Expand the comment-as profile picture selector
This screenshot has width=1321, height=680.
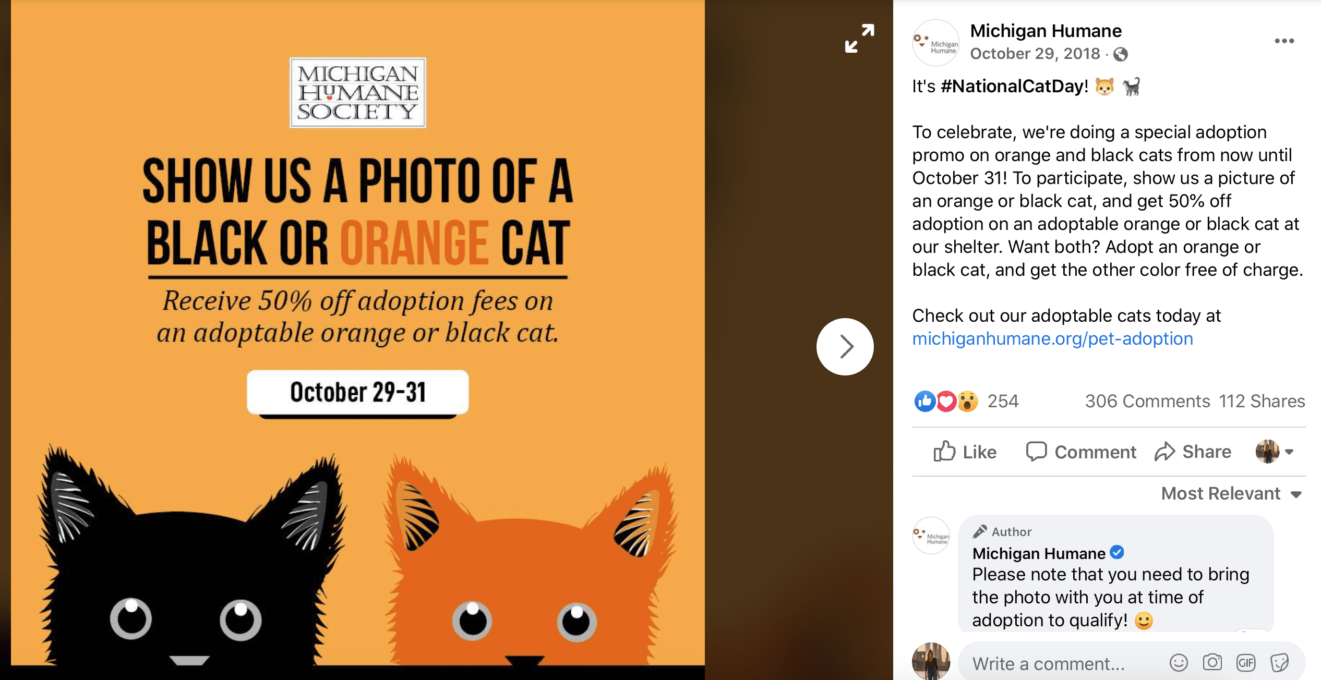tap(1275, 452)
